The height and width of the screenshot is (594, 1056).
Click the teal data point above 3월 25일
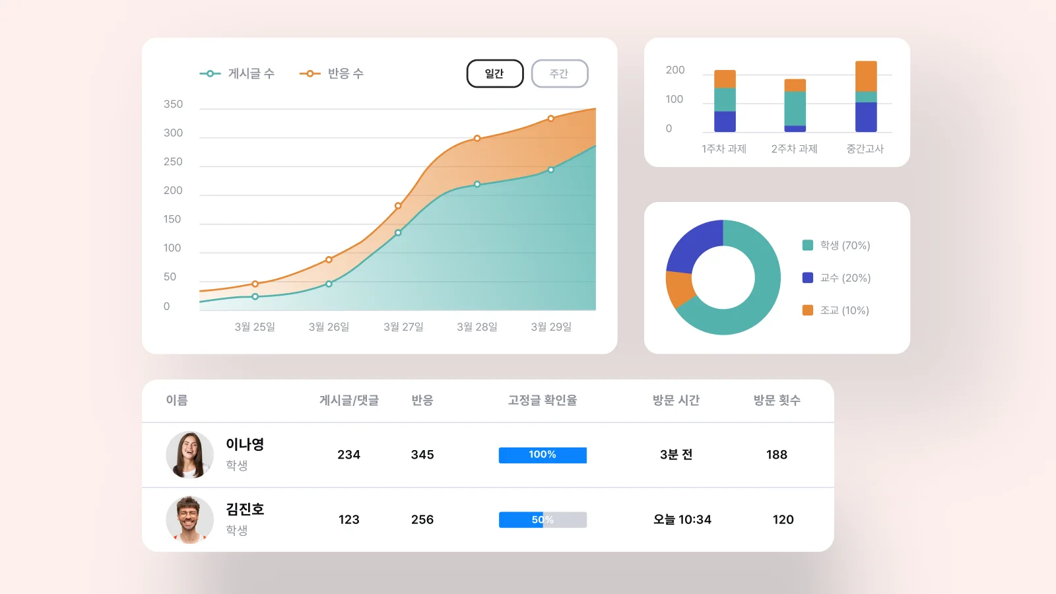[x=255, y=296]
